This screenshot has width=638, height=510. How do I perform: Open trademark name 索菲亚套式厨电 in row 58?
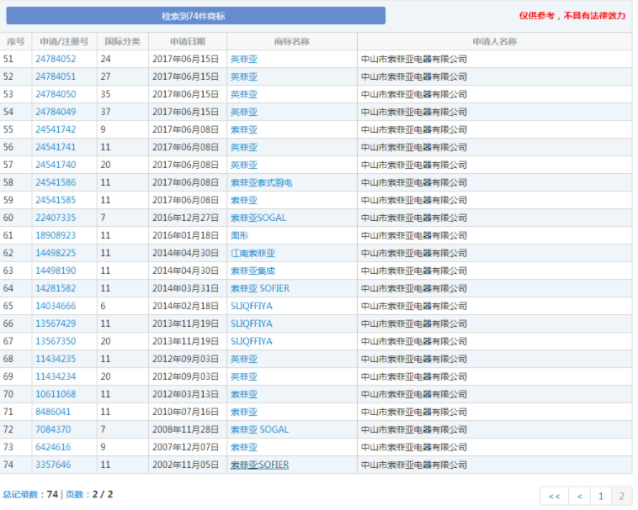(262, 182)
